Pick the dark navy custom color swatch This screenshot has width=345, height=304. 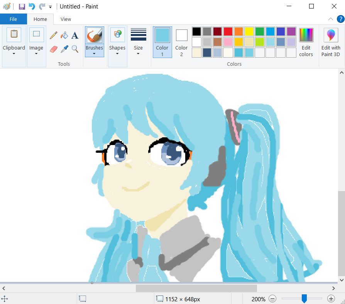207,53
